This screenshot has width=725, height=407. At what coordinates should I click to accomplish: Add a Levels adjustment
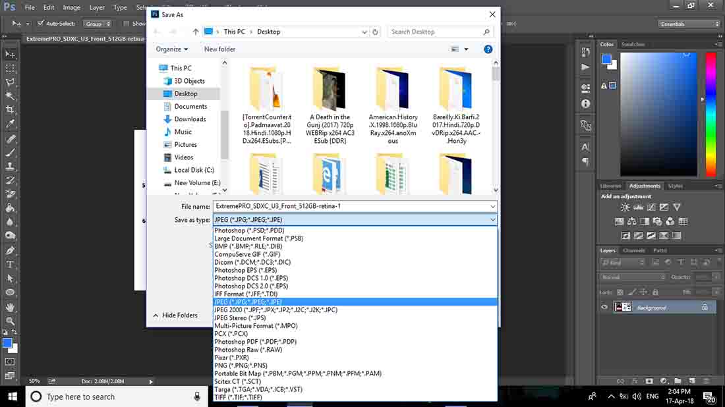[638, 207]
